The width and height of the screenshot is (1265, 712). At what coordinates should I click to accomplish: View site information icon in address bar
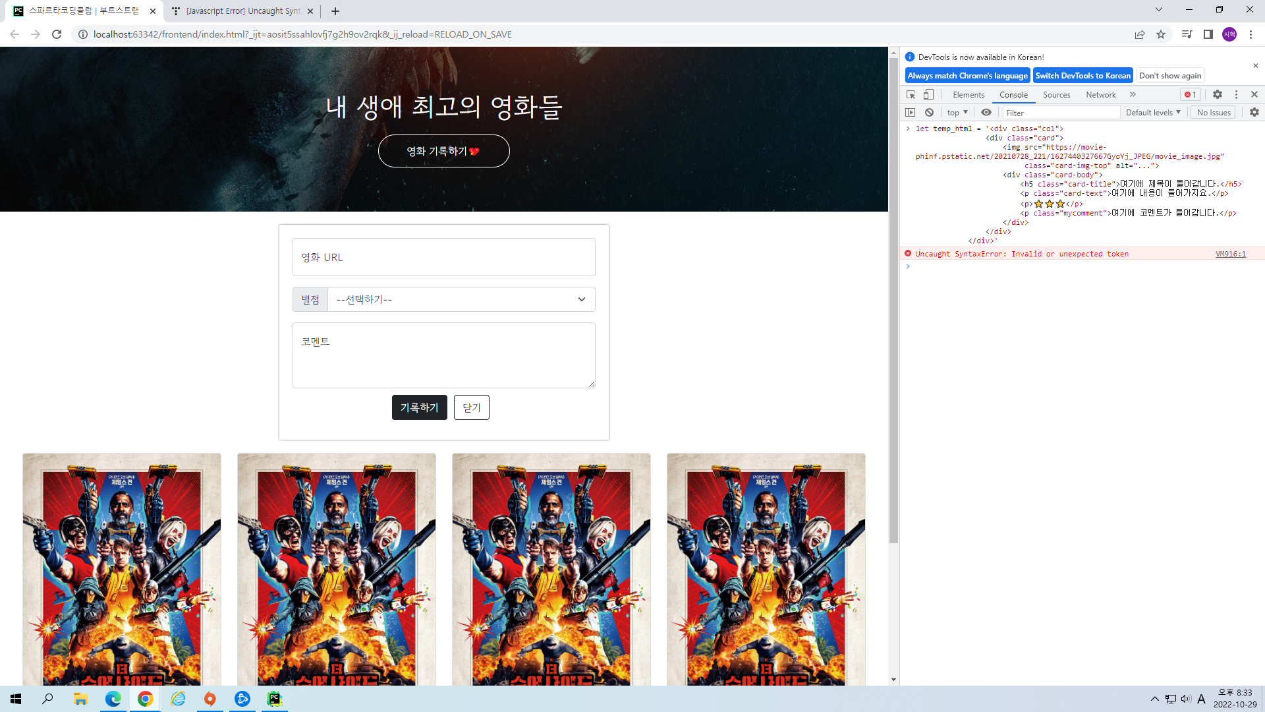click(x=83, y=34)
